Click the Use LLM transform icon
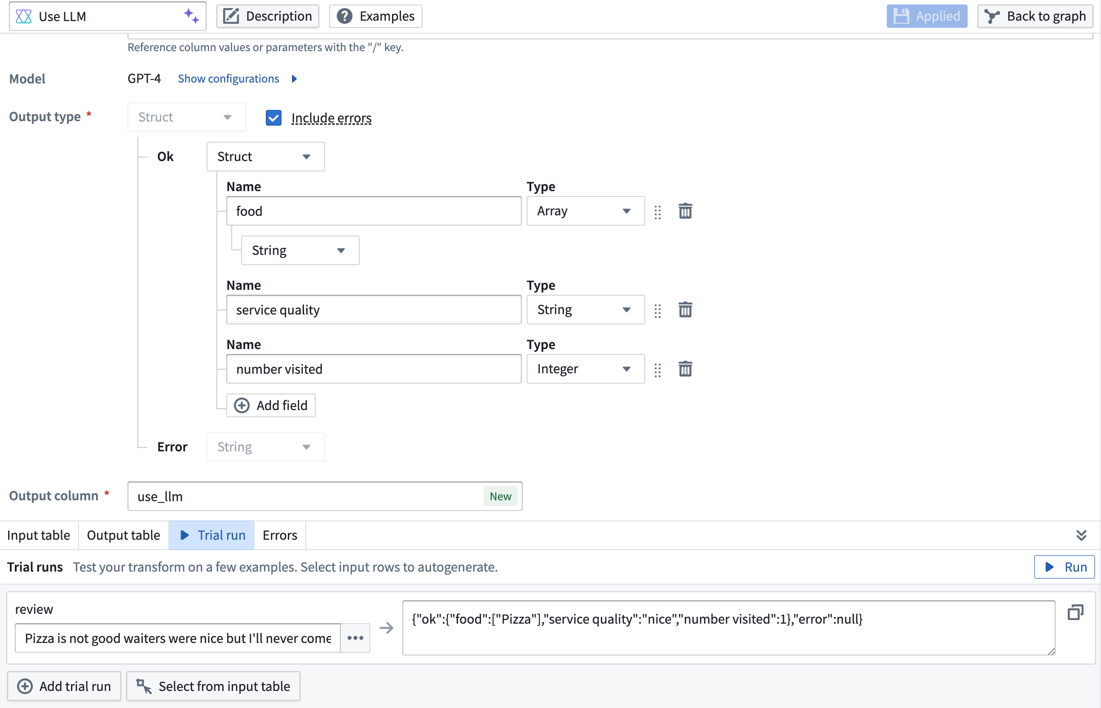The width and height of the screenshot is (1101, 708). click(x=23, y=16)
